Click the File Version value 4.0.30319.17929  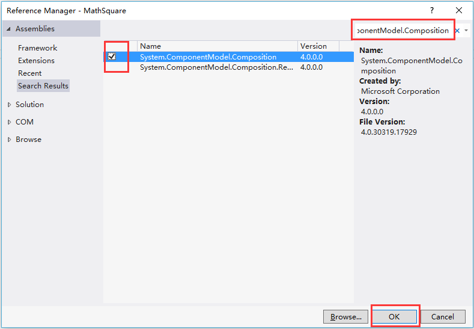(x=389, y=132)
